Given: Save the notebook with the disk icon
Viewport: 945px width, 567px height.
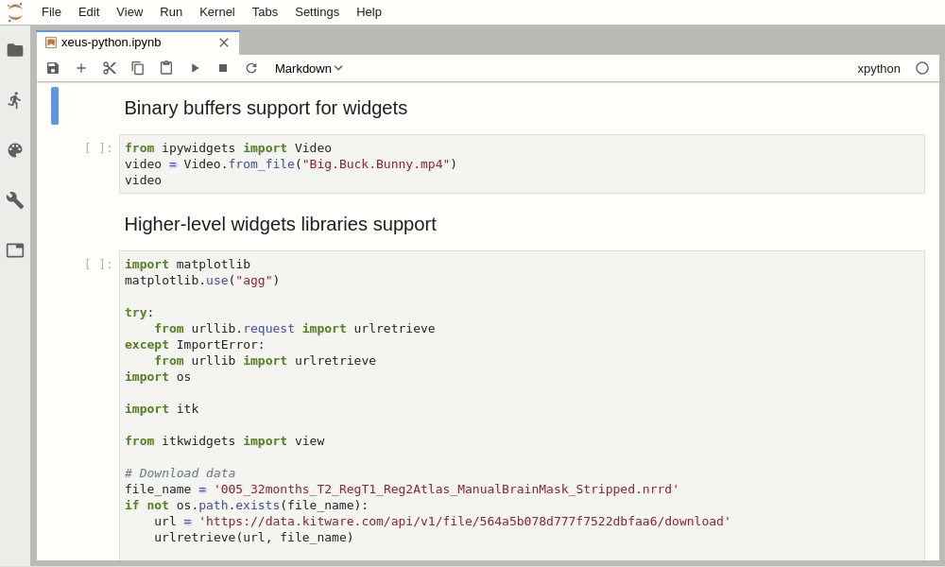Looking at the screenshot, I should click(53, 68).
